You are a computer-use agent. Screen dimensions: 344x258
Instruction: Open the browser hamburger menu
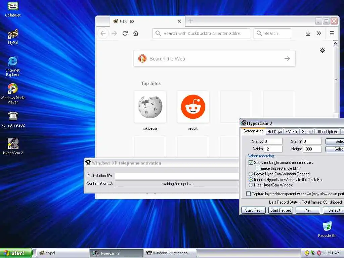tap(332, 33)
